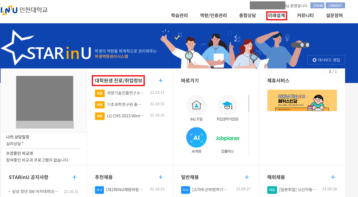The width and height of the screenshot is (358, 197).
Task: Click the next page arrow near 1/1
Action: [x=342, y=72]
